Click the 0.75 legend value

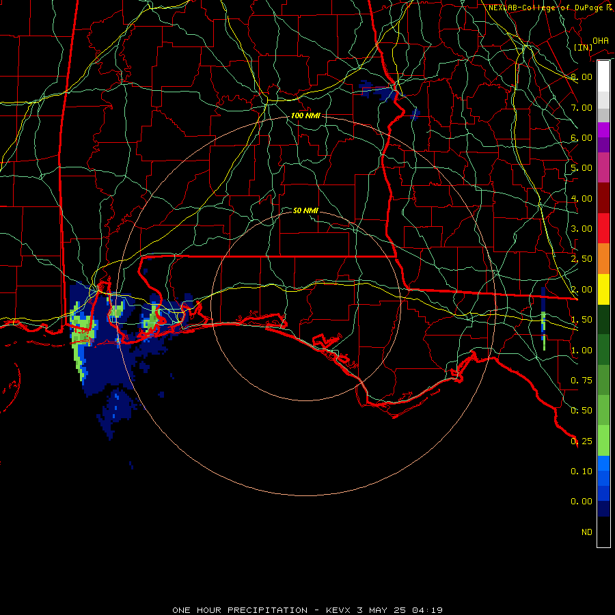pyautogui.click(x=582, y=381)
